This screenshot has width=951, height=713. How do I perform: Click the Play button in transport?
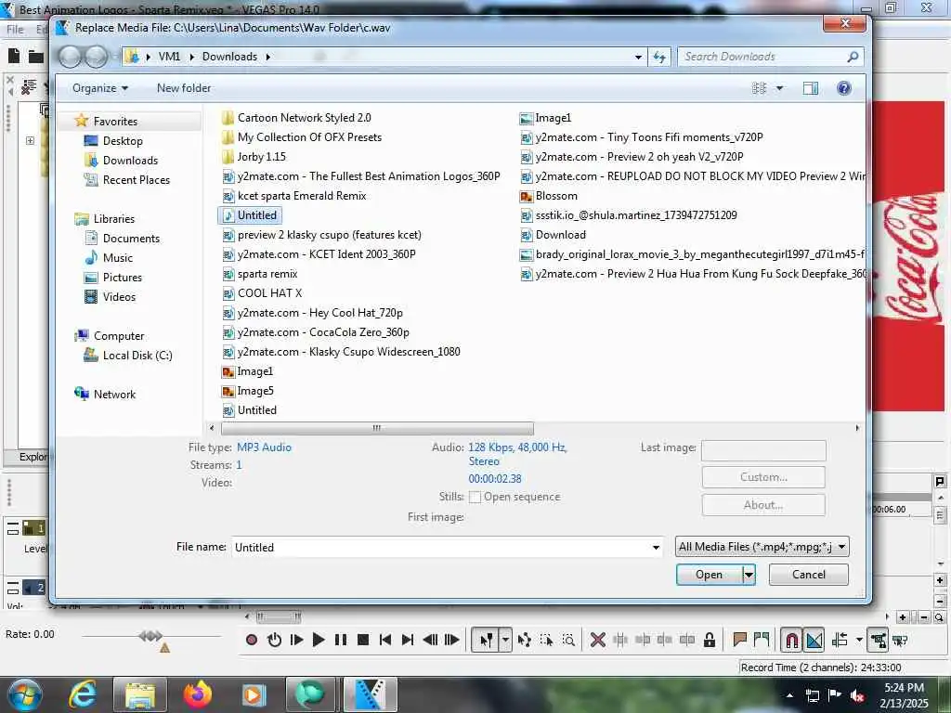coord(319,640)
